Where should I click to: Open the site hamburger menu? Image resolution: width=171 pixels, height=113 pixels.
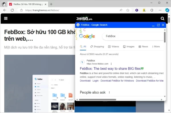[x=6, y=19]
